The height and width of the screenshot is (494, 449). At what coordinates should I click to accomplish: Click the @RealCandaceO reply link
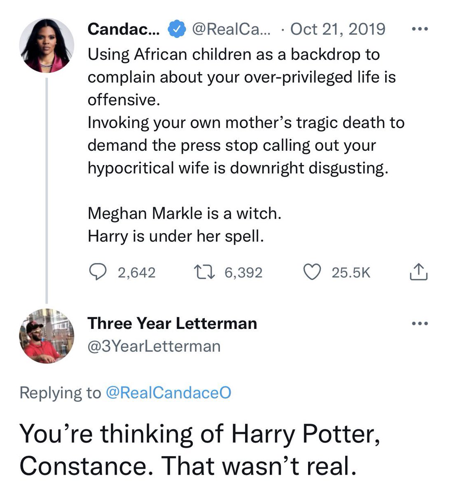168,393
